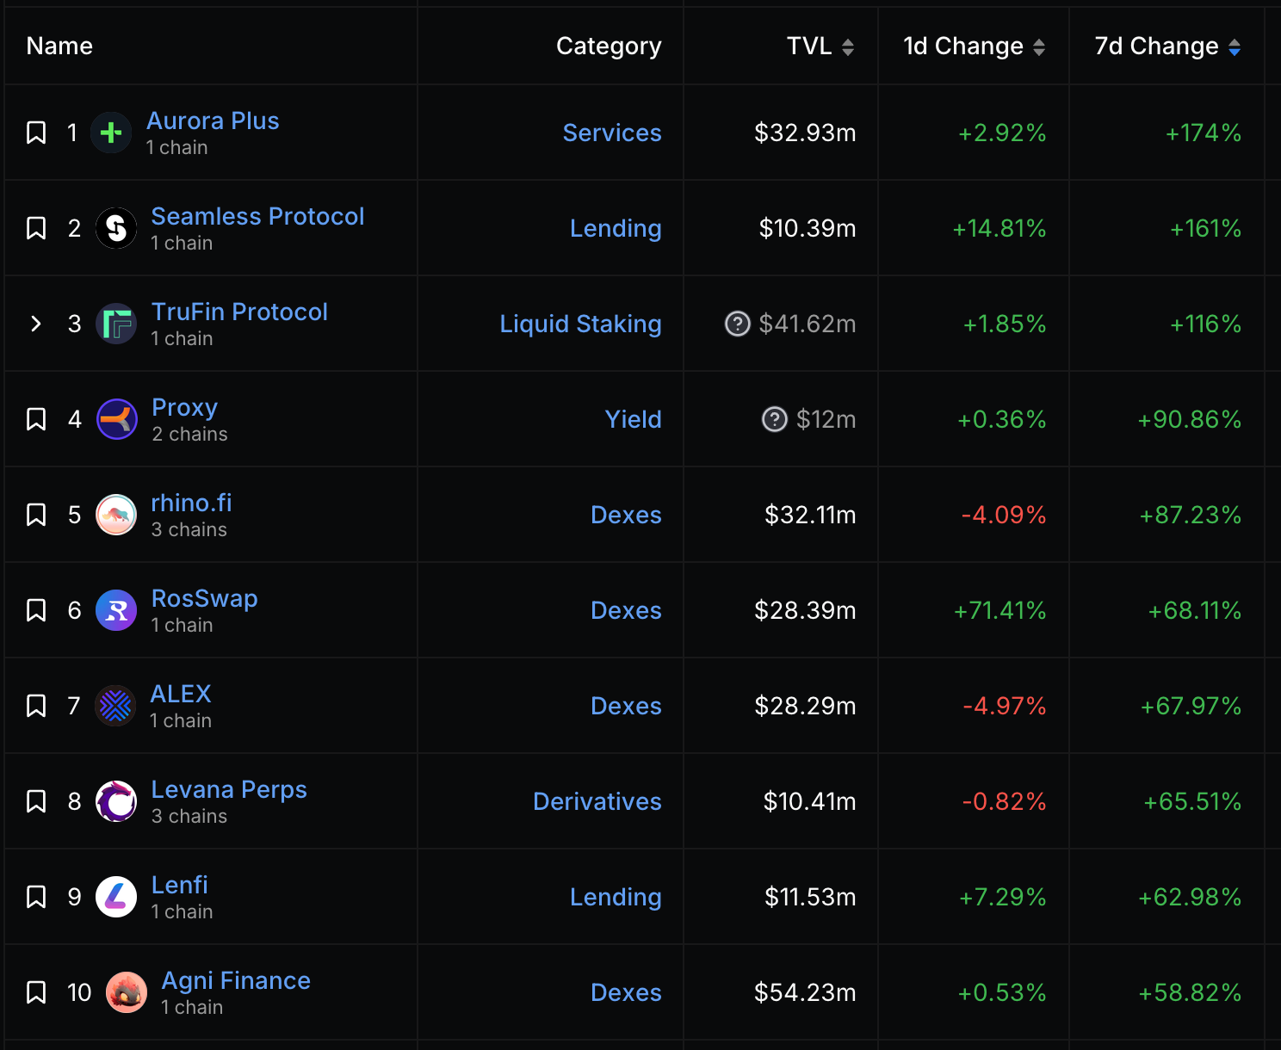Bookmark the Proxy row
The width and height of the screenshot is (1281, 1050).
pyautogui.click(x=36, y=419)
